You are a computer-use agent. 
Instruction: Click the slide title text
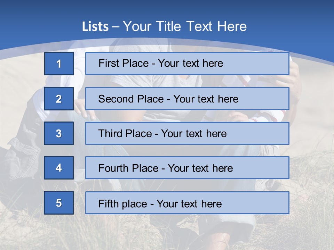pyautogui.click(x=164, y=26)
